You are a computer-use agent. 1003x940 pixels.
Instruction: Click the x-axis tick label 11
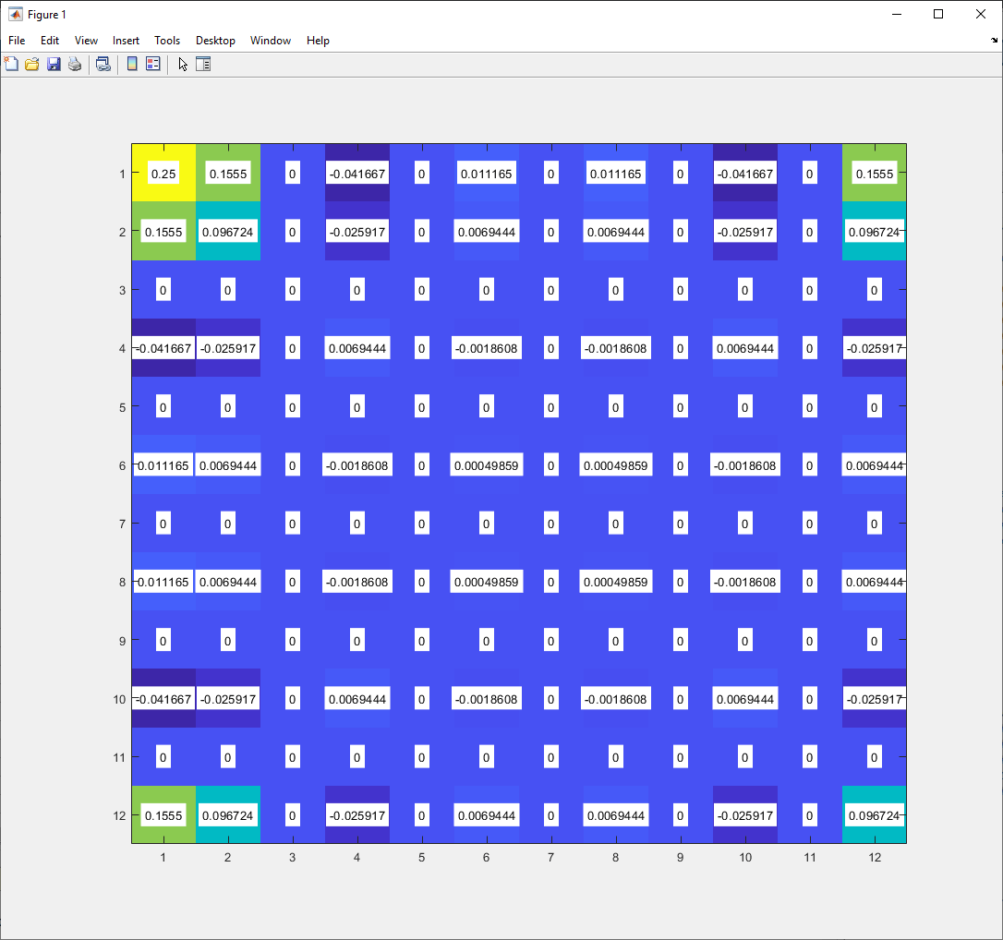(x=810, y=858)
